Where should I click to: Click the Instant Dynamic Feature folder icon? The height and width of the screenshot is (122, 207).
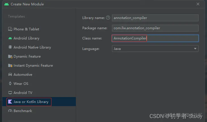(10, 66)
